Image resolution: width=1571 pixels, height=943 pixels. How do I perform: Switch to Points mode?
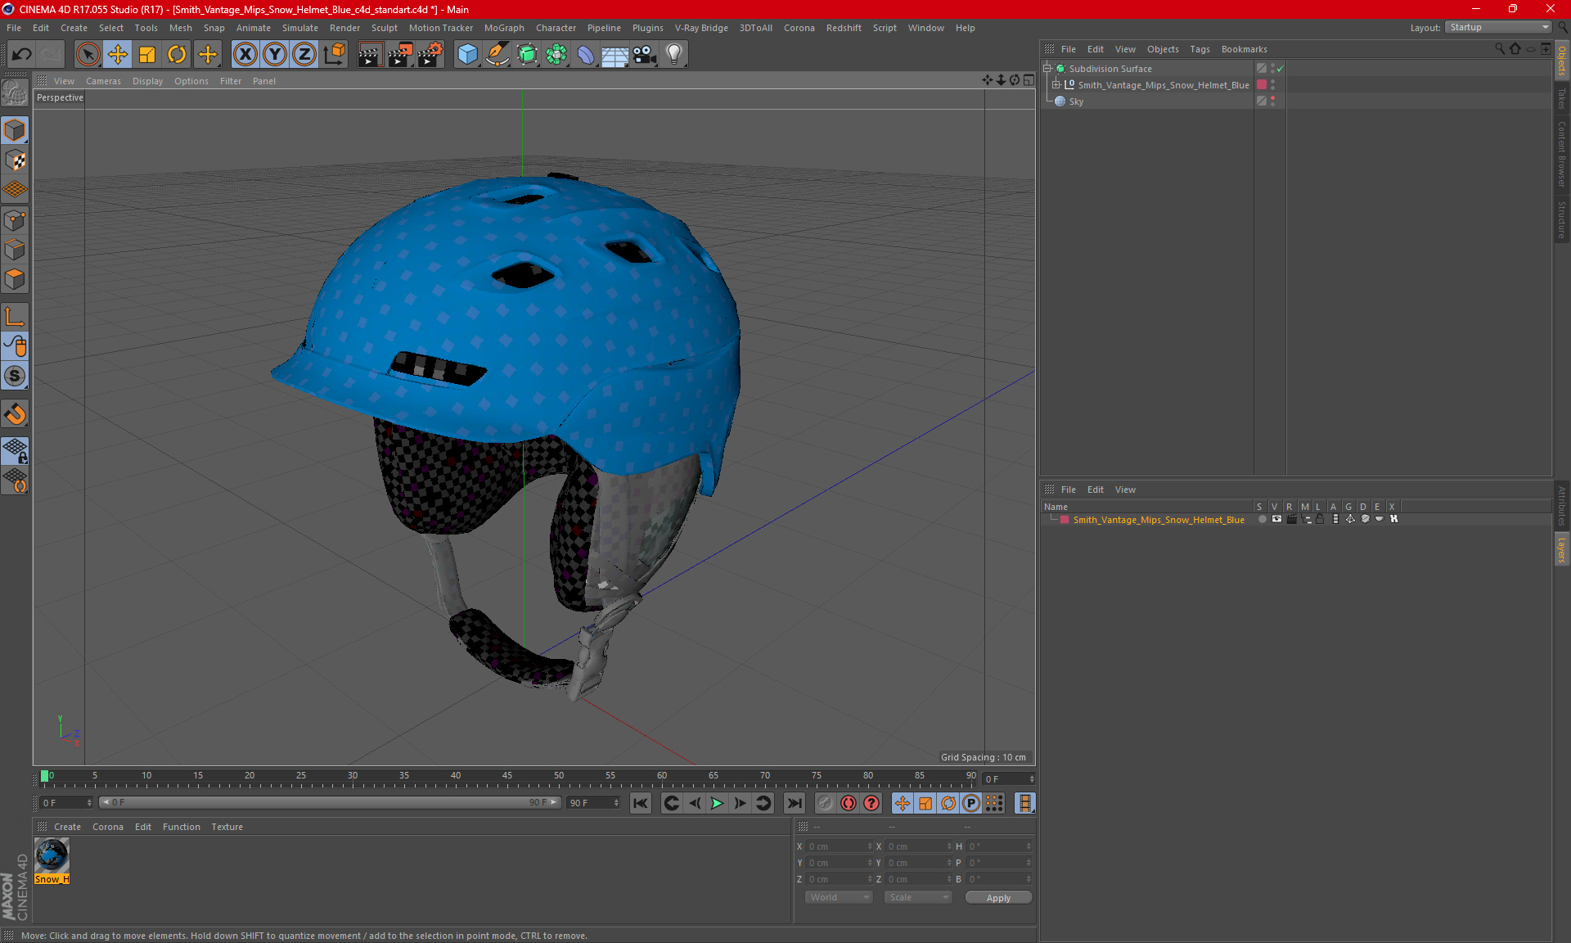tap(15, 220)
